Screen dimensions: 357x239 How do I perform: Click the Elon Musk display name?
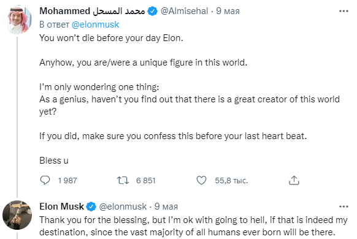62,207
